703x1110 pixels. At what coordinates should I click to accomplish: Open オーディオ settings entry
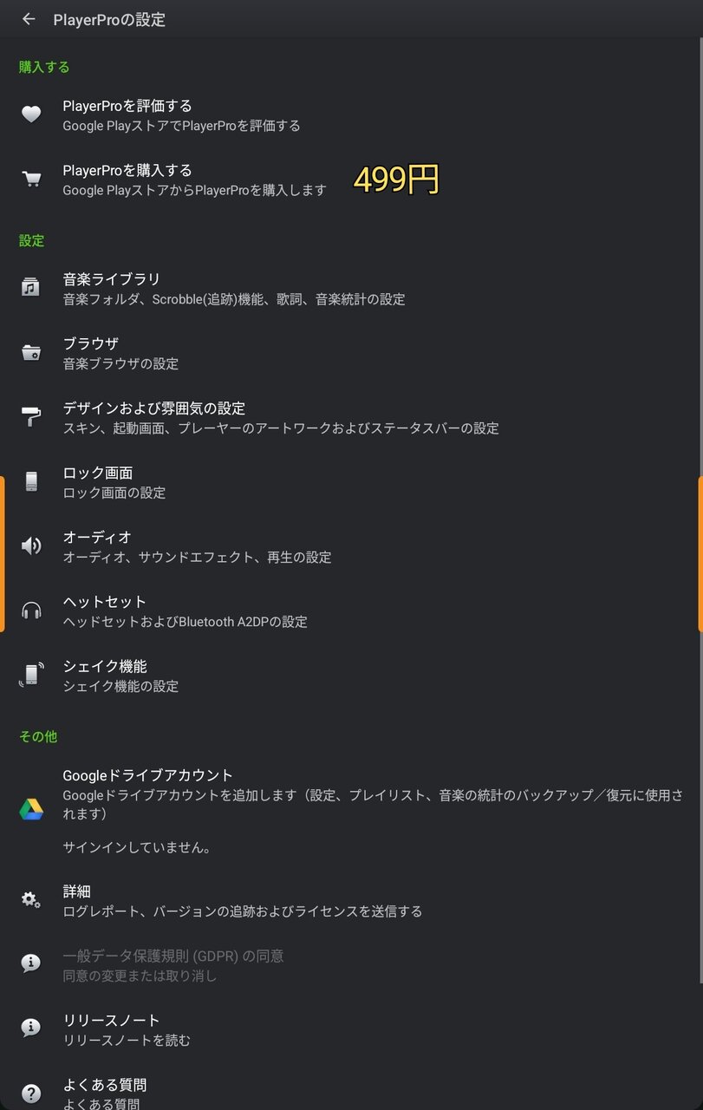[x=351, y=546]
